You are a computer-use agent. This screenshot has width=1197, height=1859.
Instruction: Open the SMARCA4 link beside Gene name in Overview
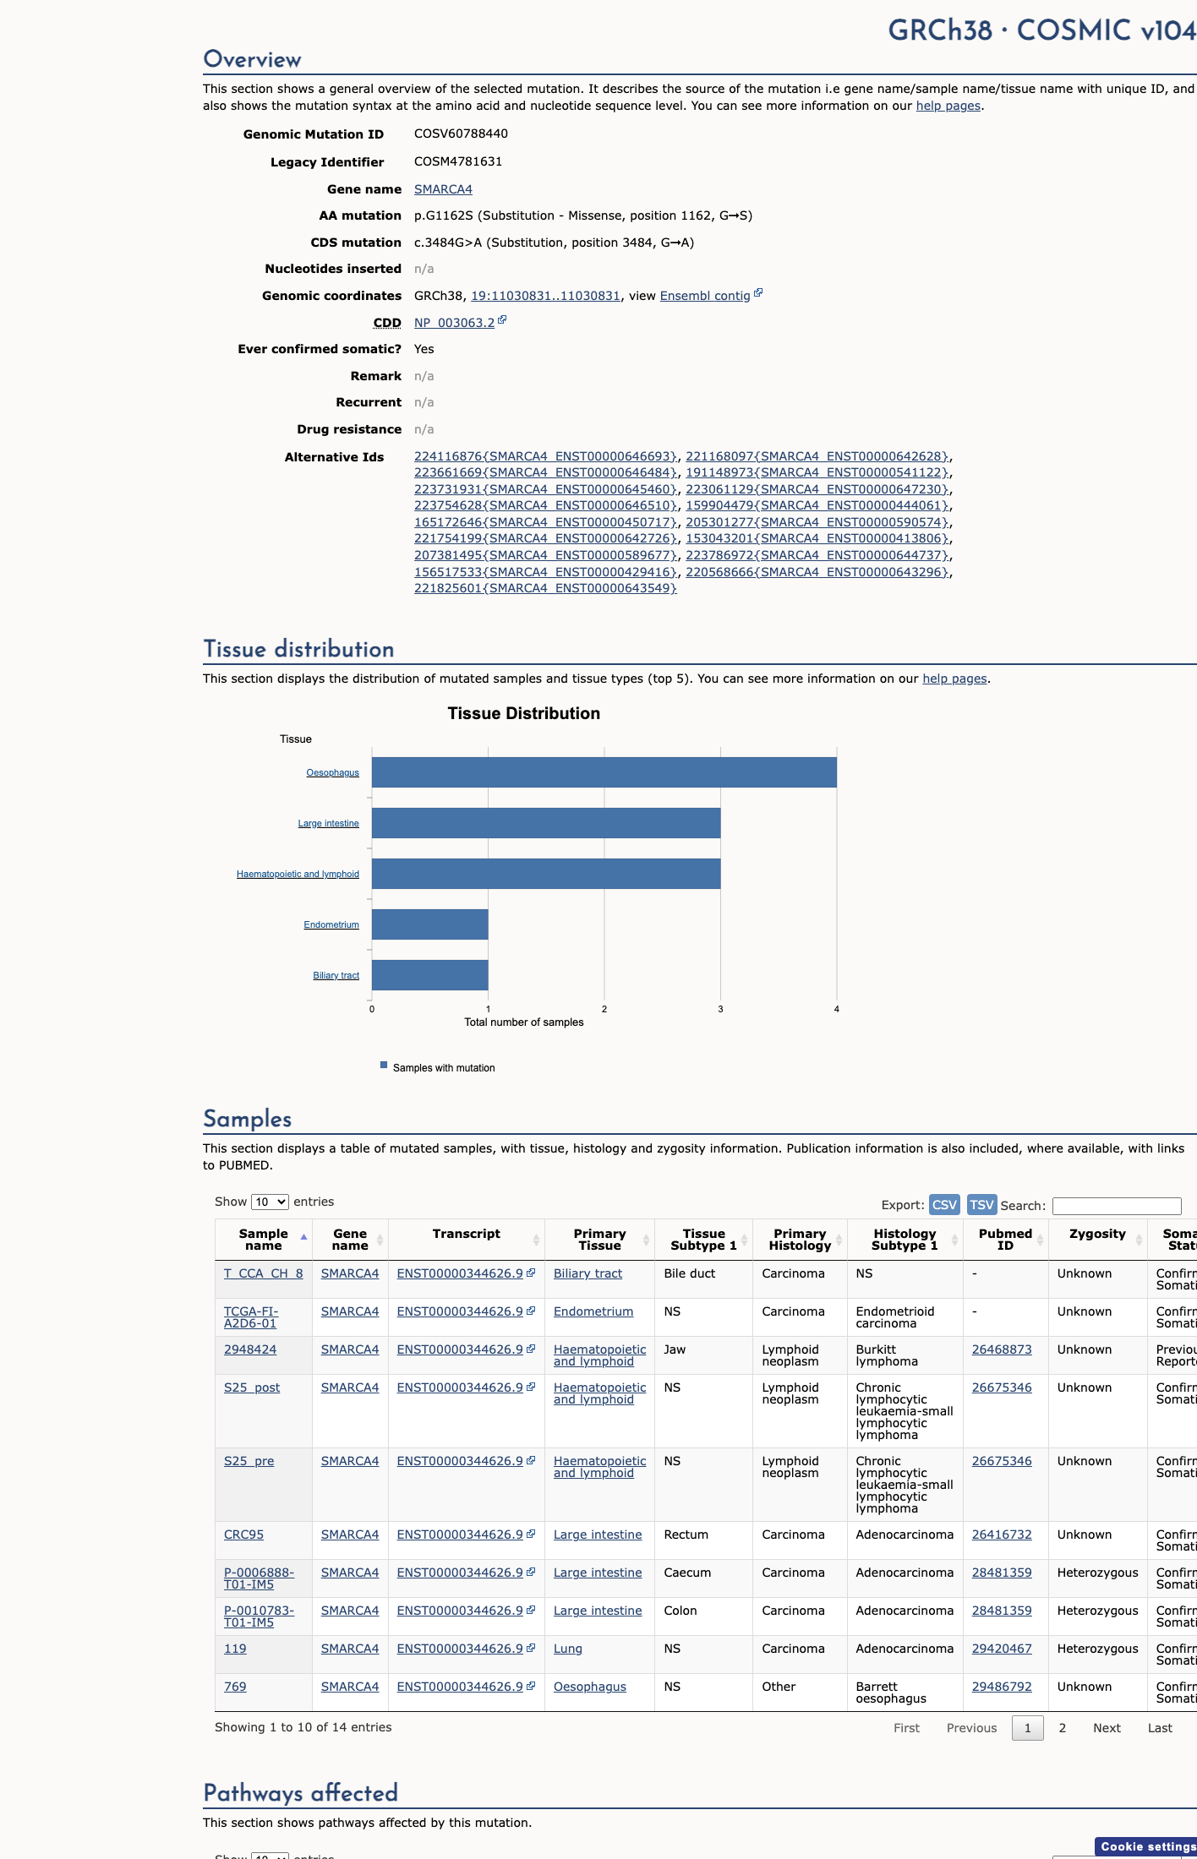tap(443, 189)
